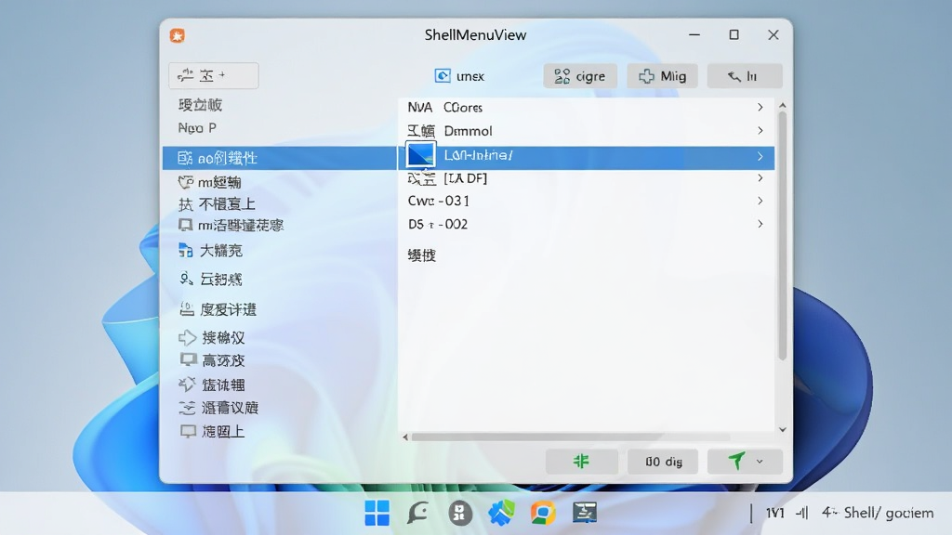The image size is (952, 535).
Task: Click the 'Dmmol' row leading icon
Action: (x=421, y=131)
